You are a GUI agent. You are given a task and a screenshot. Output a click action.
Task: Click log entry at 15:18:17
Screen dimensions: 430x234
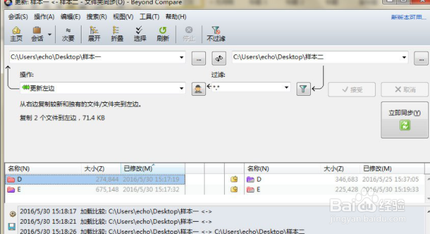click(x=116, y=211)
